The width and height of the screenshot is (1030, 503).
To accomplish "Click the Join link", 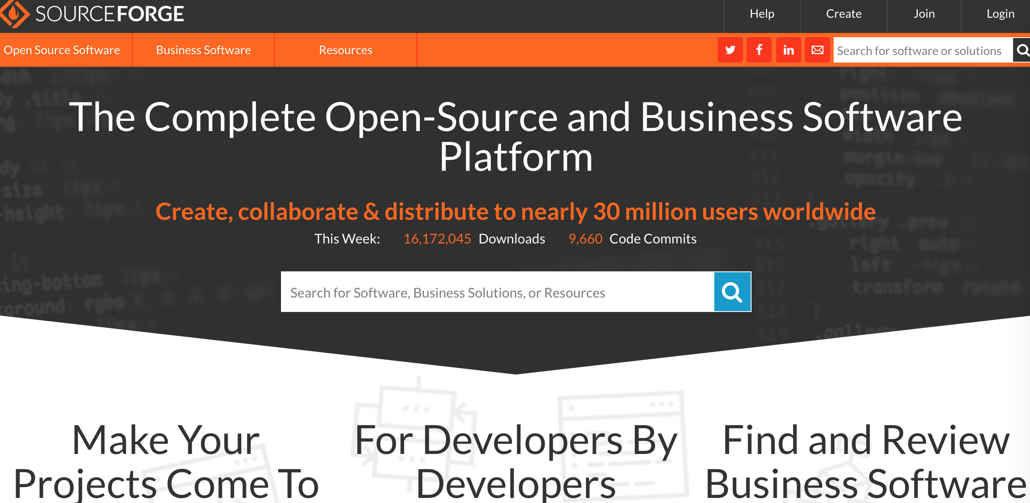I will (924, 14).
